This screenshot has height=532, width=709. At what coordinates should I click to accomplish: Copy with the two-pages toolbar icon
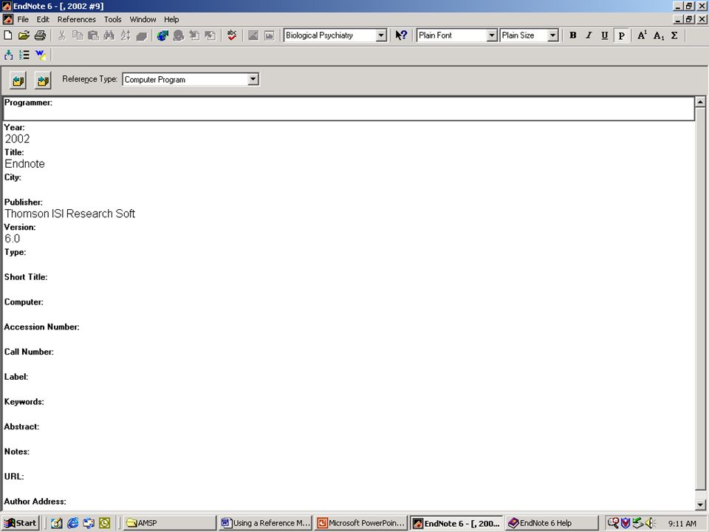(78, 35)
